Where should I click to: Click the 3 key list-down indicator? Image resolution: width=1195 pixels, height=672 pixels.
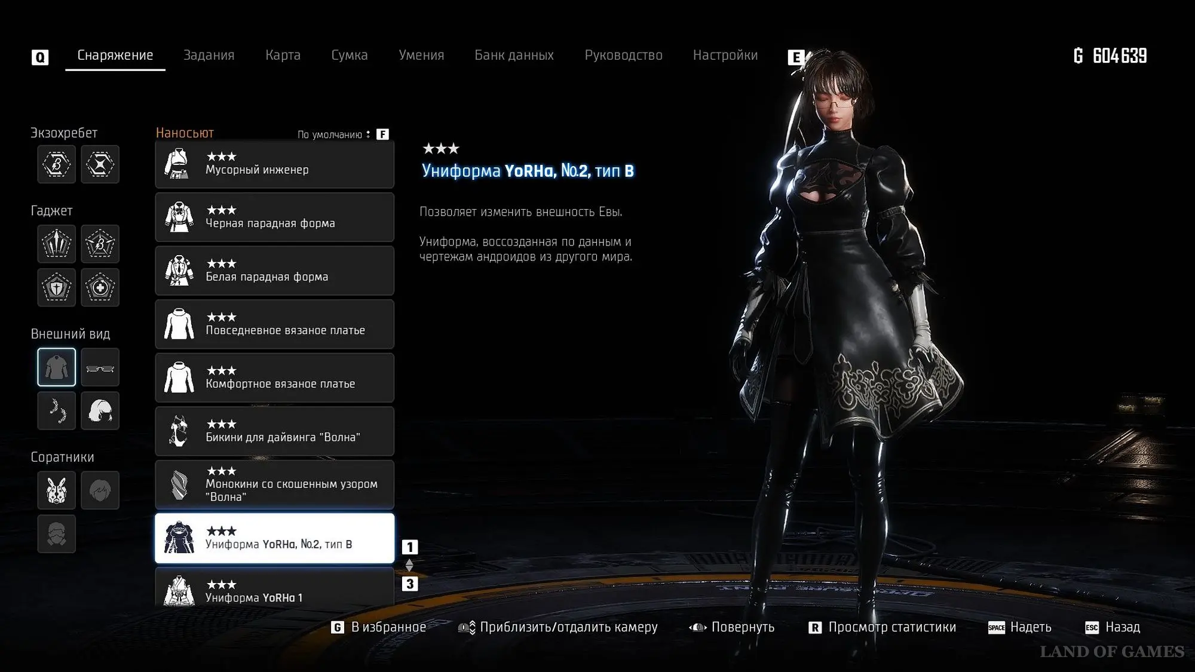pos(410,584)
